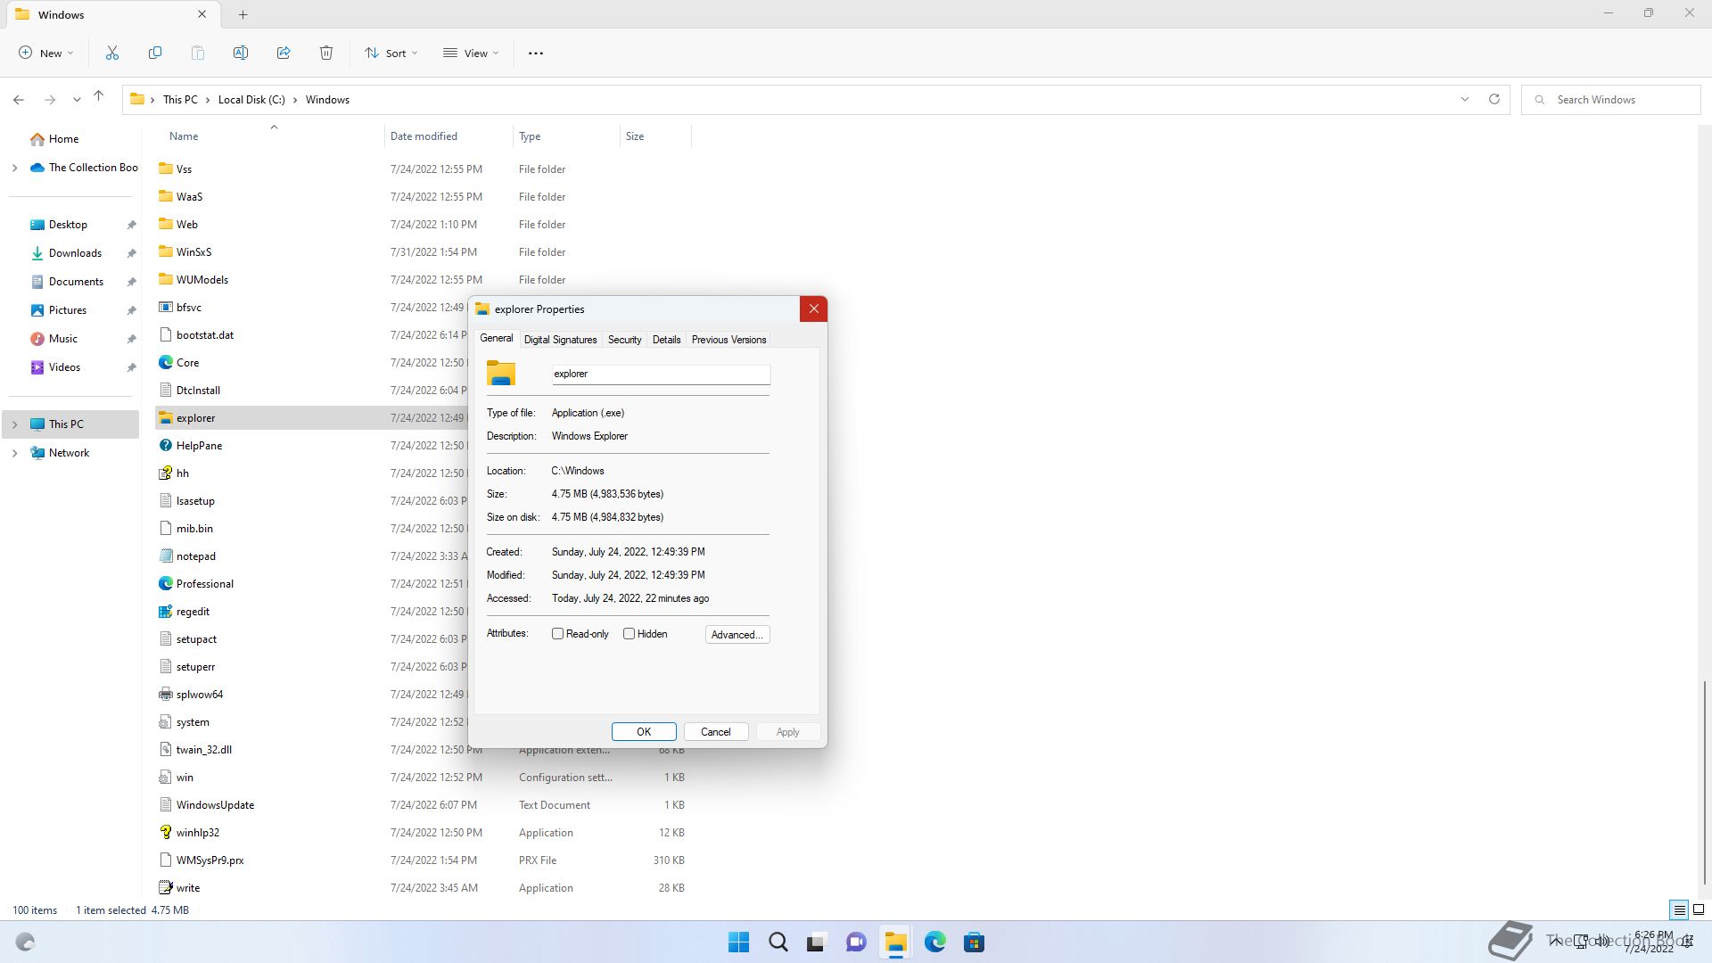This screenshot has width=1712, height=963.
Task: Click Local Disk (C:) breadcrumb
Action: pyautogui.click(x=251, y=100)
